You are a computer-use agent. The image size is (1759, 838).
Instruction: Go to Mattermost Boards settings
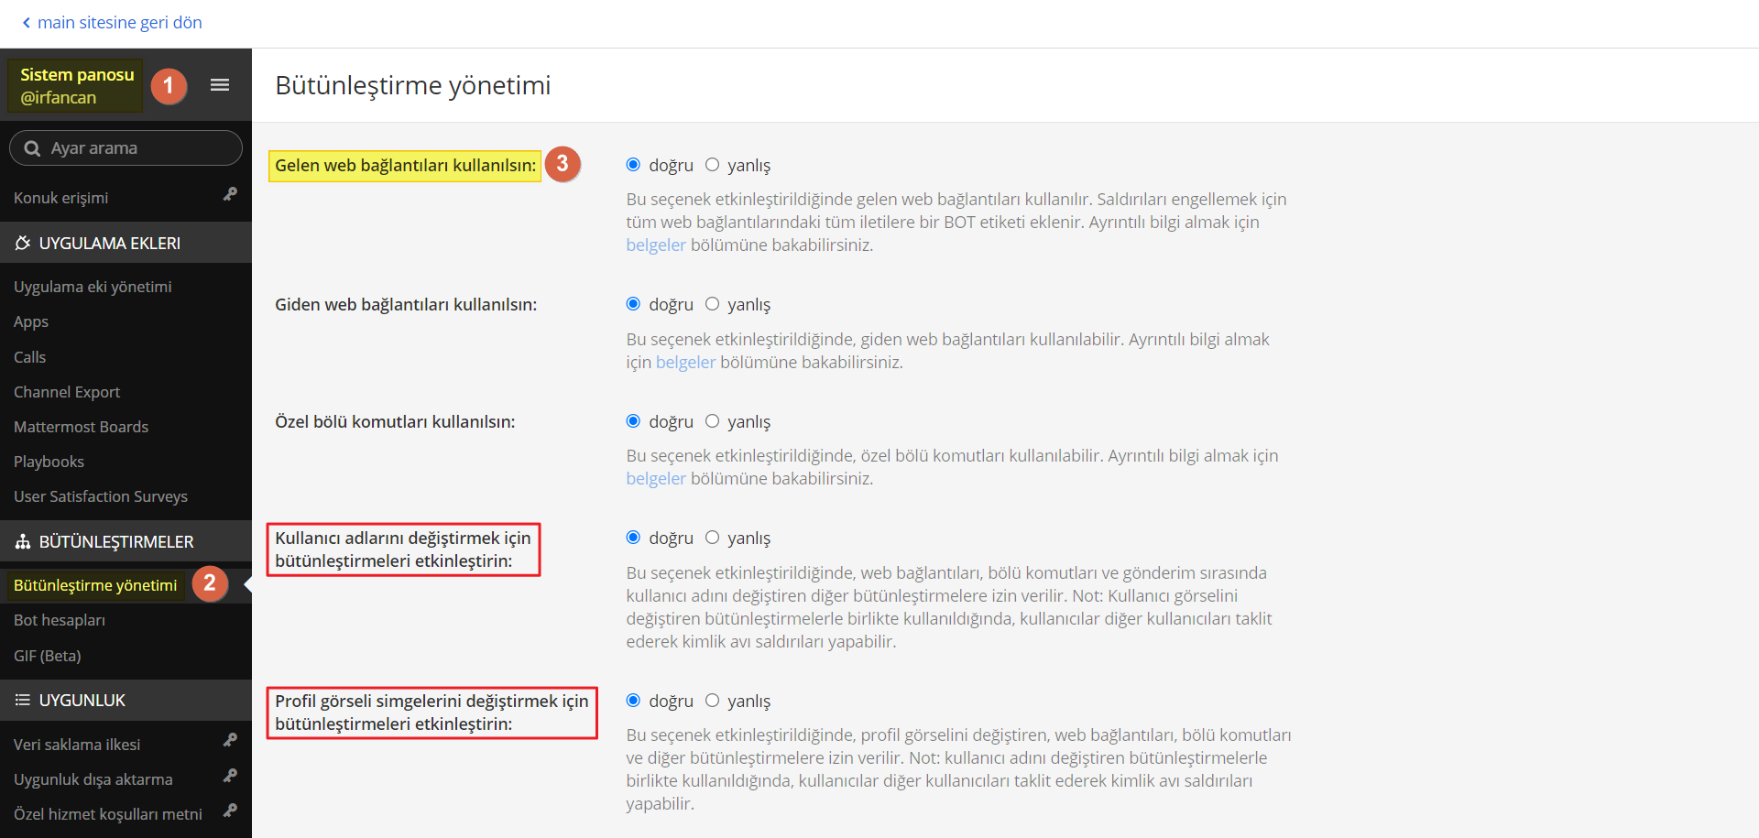[81, 427]
